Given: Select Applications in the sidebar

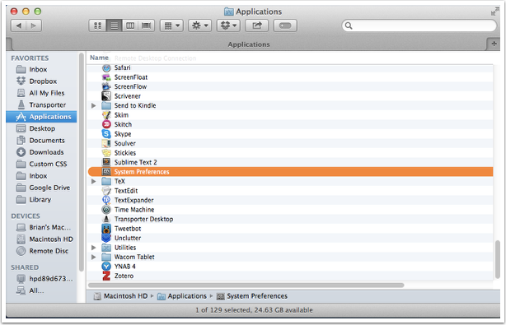Looking at the screenshot, I should (x=41, y=117).
